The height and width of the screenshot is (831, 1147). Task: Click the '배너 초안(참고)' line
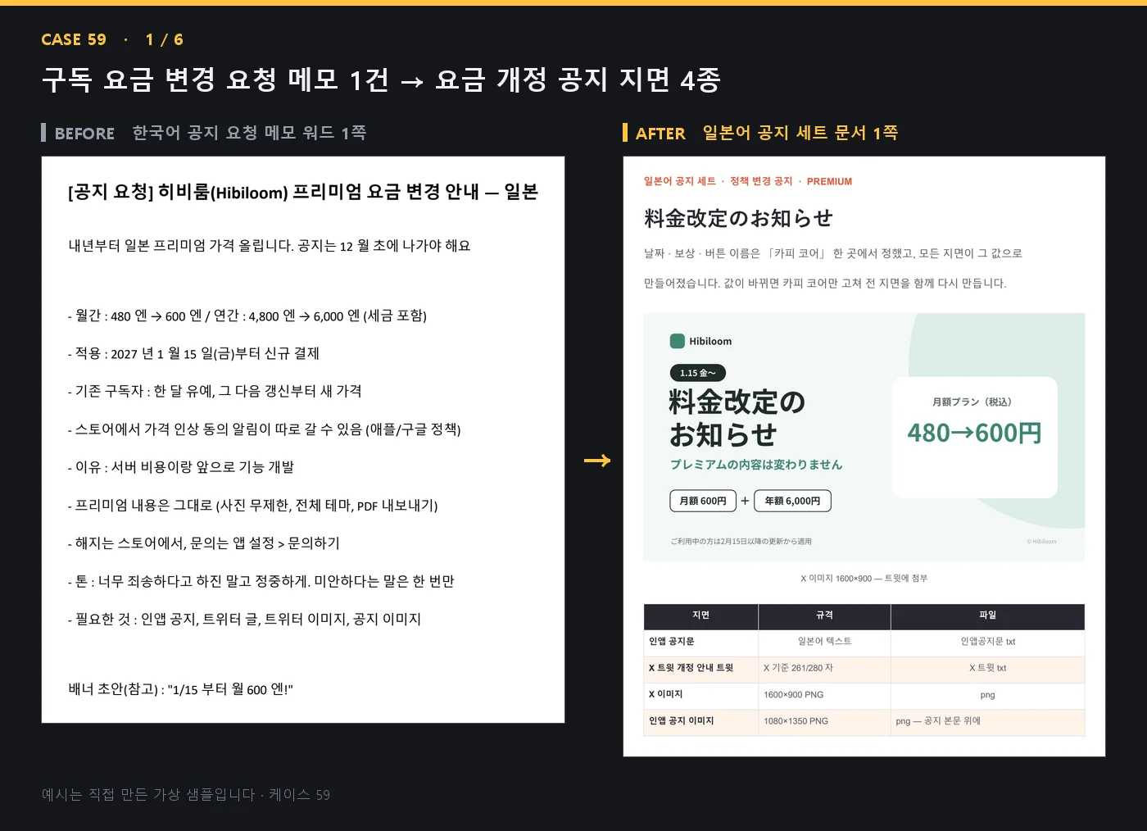click(180, 689)
